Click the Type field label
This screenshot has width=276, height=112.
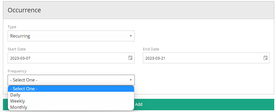pyautogui.click(x=12, y=27)
